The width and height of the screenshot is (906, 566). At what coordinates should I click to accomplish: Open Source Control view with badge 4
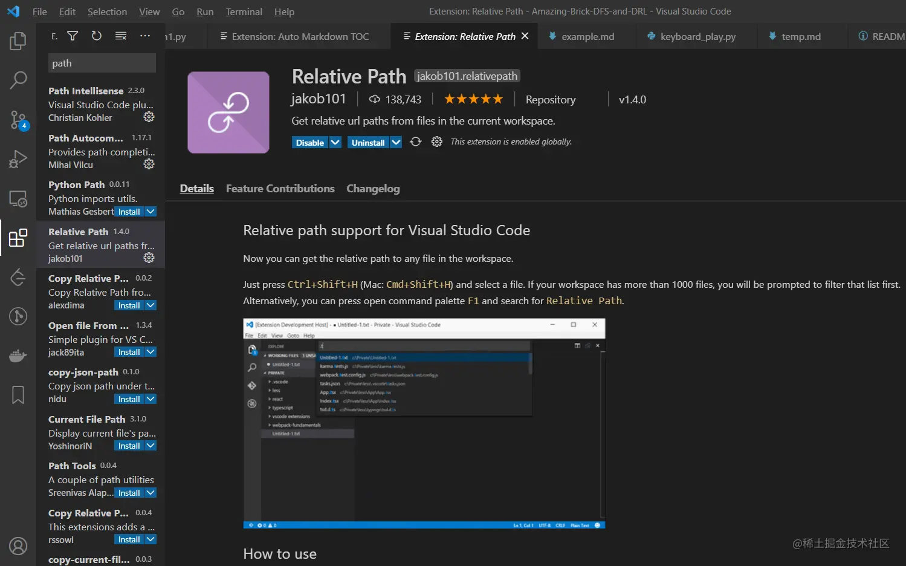coord(18,120)
